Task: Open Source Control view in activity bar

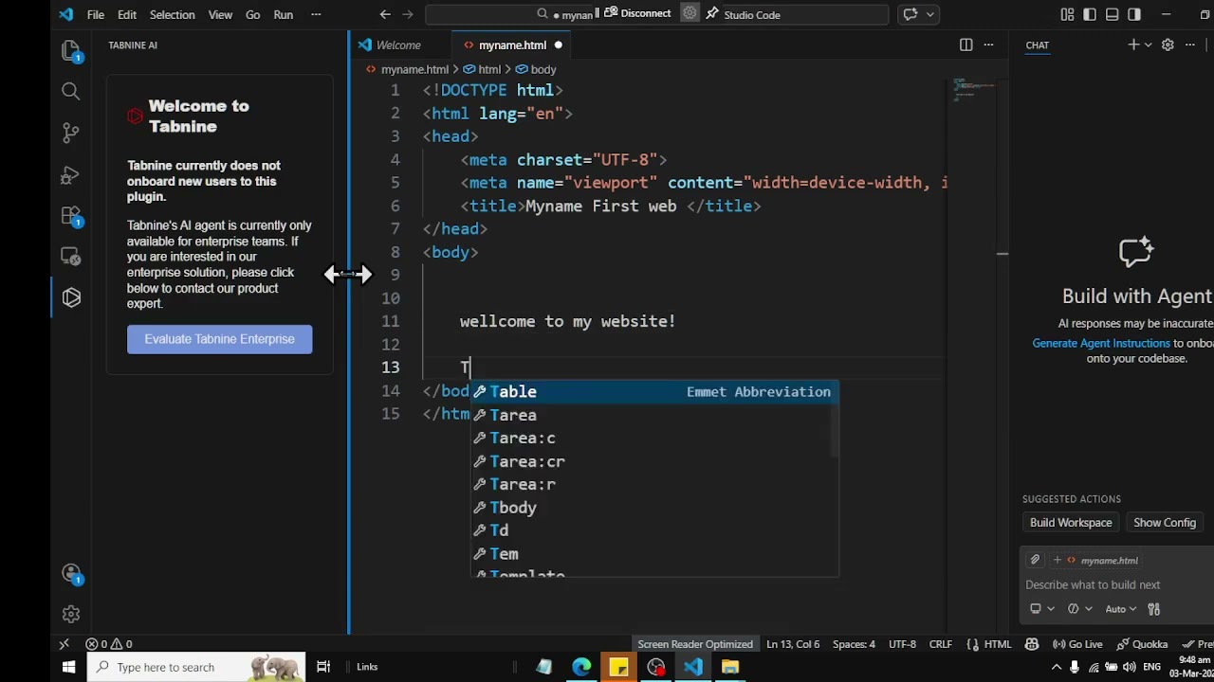Action: 71,133
